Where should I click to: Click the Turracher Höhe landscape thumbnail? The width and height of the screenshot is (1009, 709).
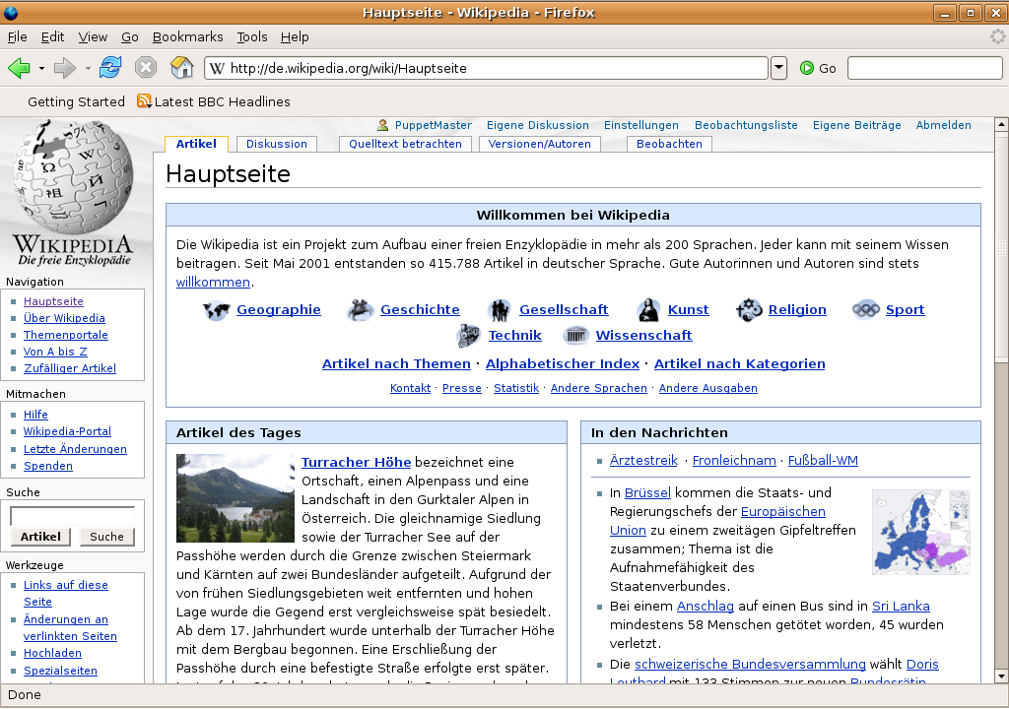[235, 498]
